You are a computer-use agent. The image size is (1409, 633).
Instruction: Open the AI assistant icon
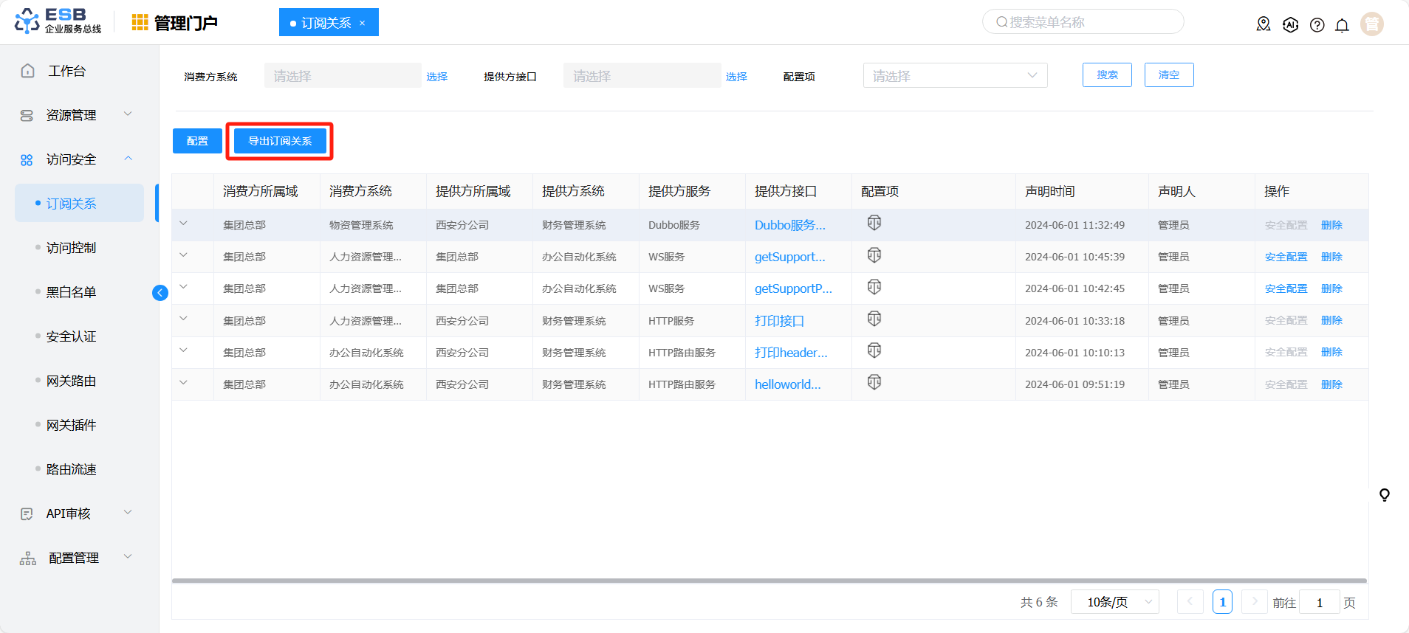1290,24
